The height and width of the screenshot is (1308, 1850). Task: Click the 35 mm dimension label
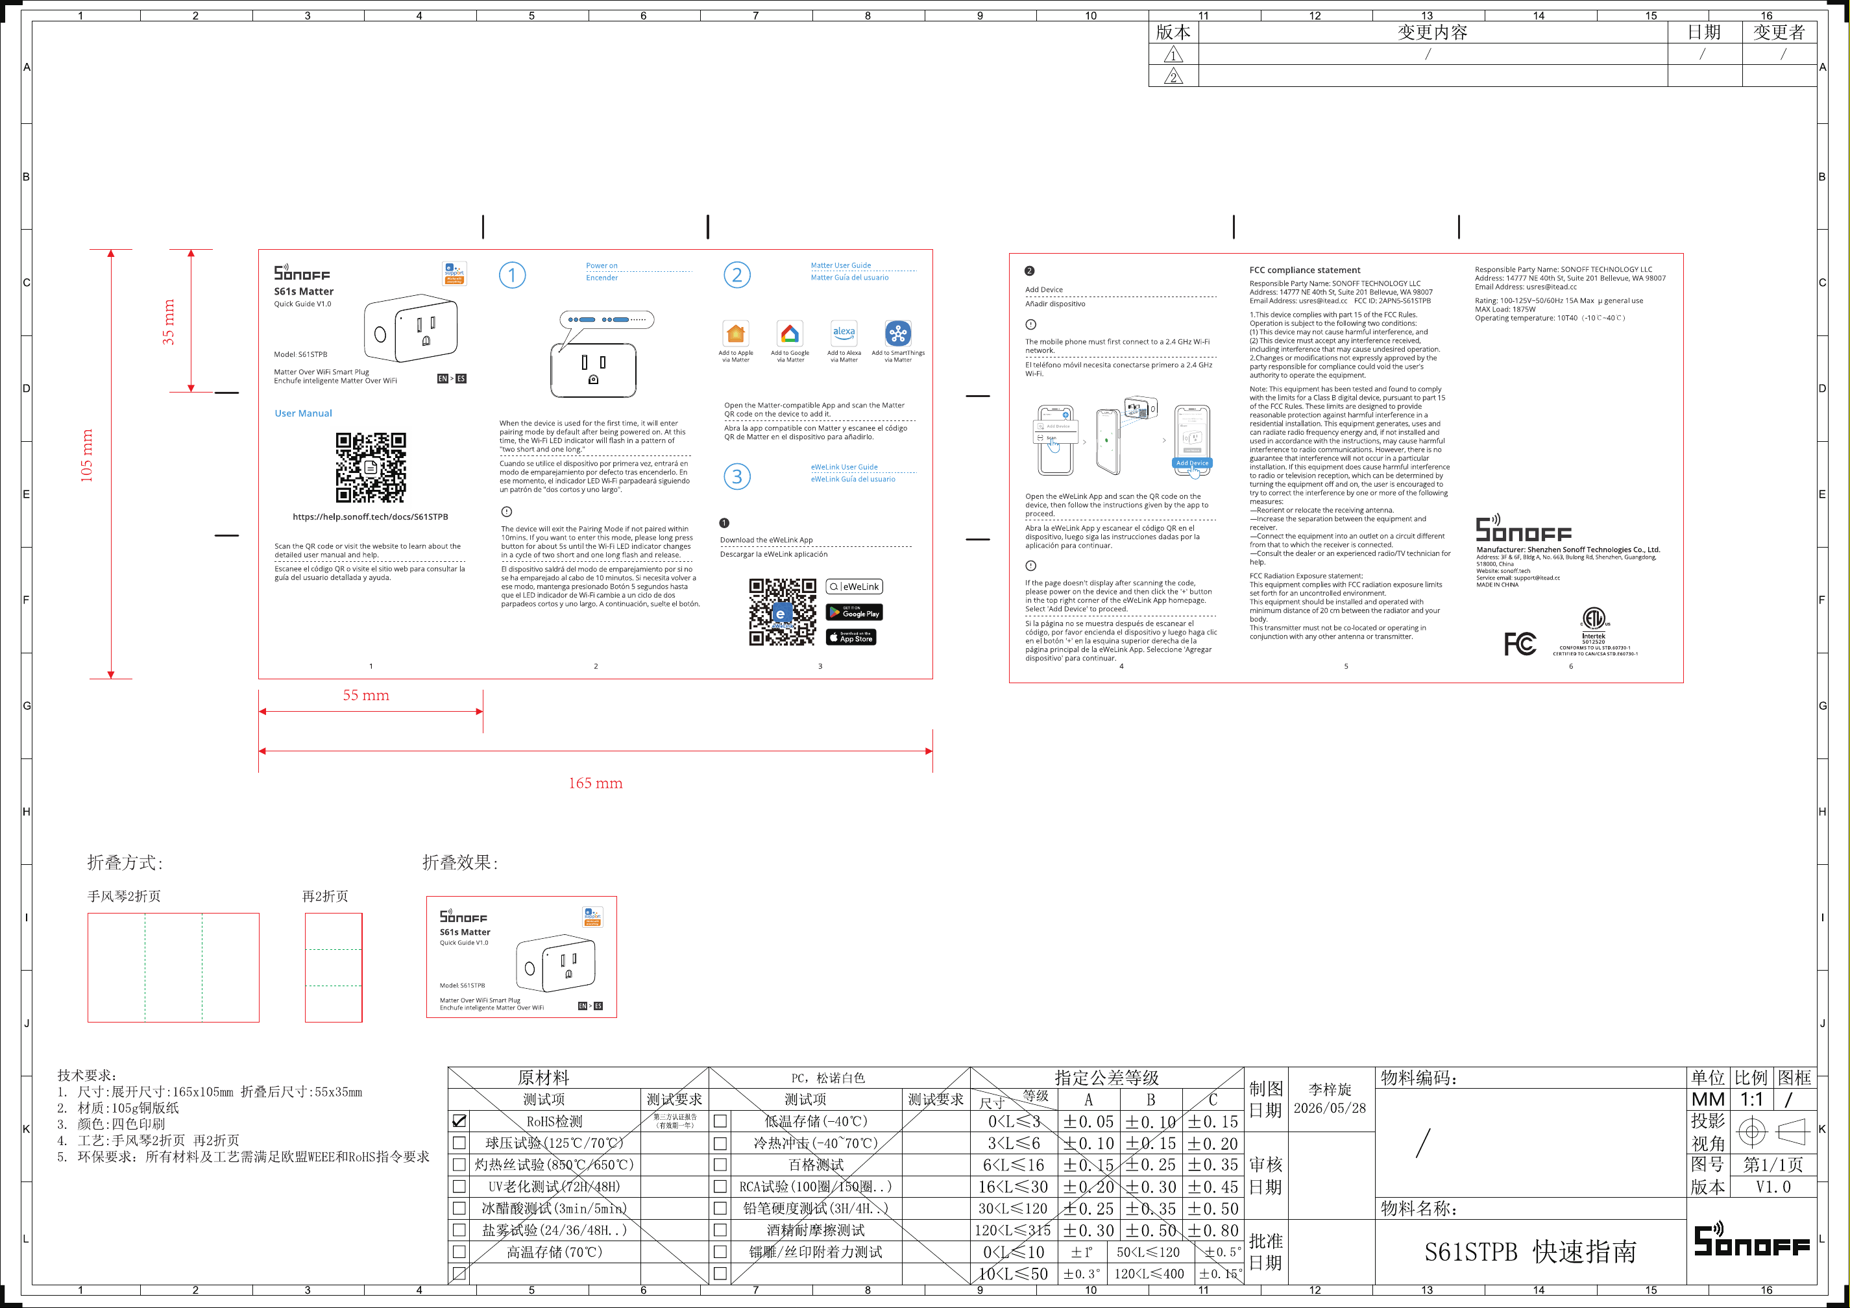click(167, 322)
